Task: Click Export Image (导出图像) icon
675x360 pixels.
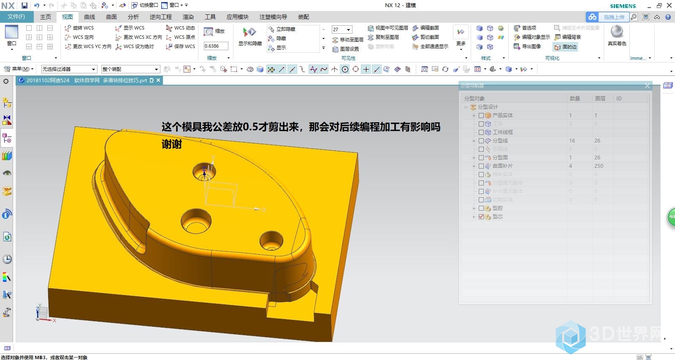Action: pos(517,46)
